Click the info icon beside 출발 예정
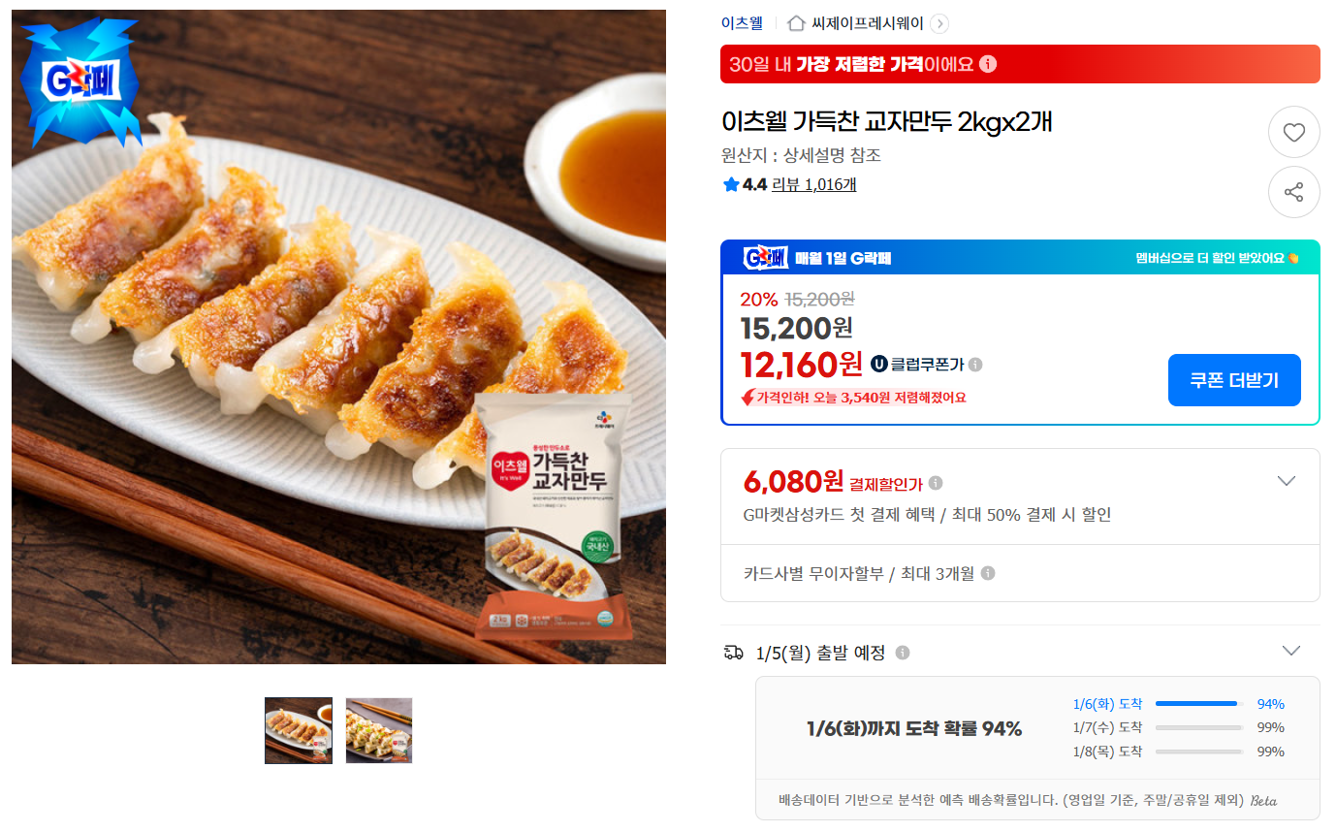The width and height of the screenshot is (1336, 832). [904, 652]
